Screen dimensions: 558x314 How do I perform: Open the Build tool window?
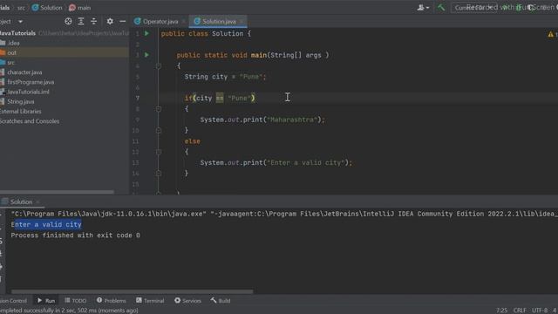pos(221,300)
